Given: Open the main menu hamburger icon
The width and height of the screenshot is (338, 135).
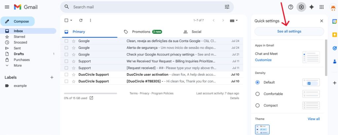Looking at the screenshot, I should [7, 7].
